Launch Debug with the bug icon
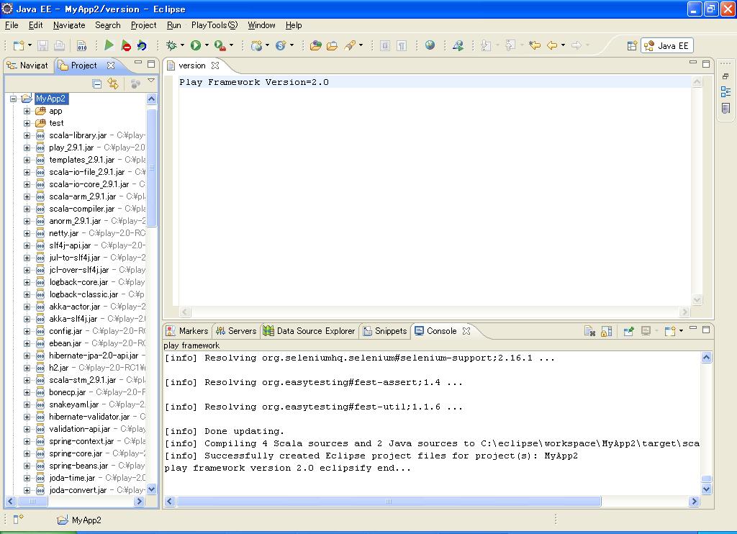This screenshot has width=737, height=534. pos(171,45)
